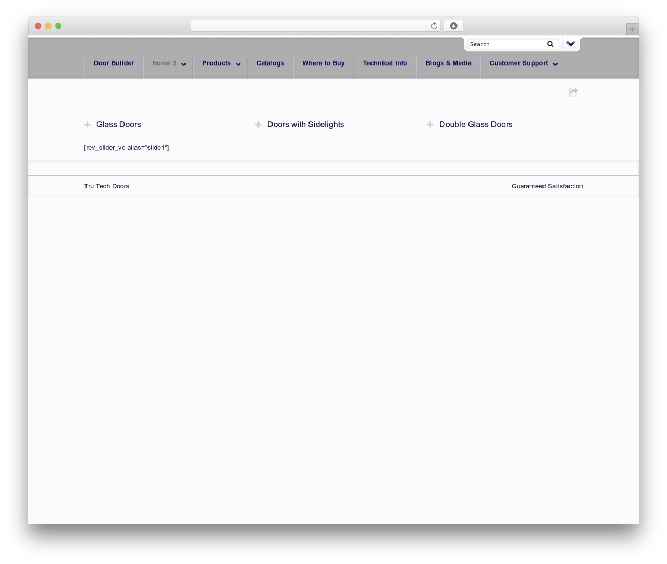The height and width of the screenshot is (564, 667).
Task: Minimize the window with the yellow button
Action: tap(48, 26)
